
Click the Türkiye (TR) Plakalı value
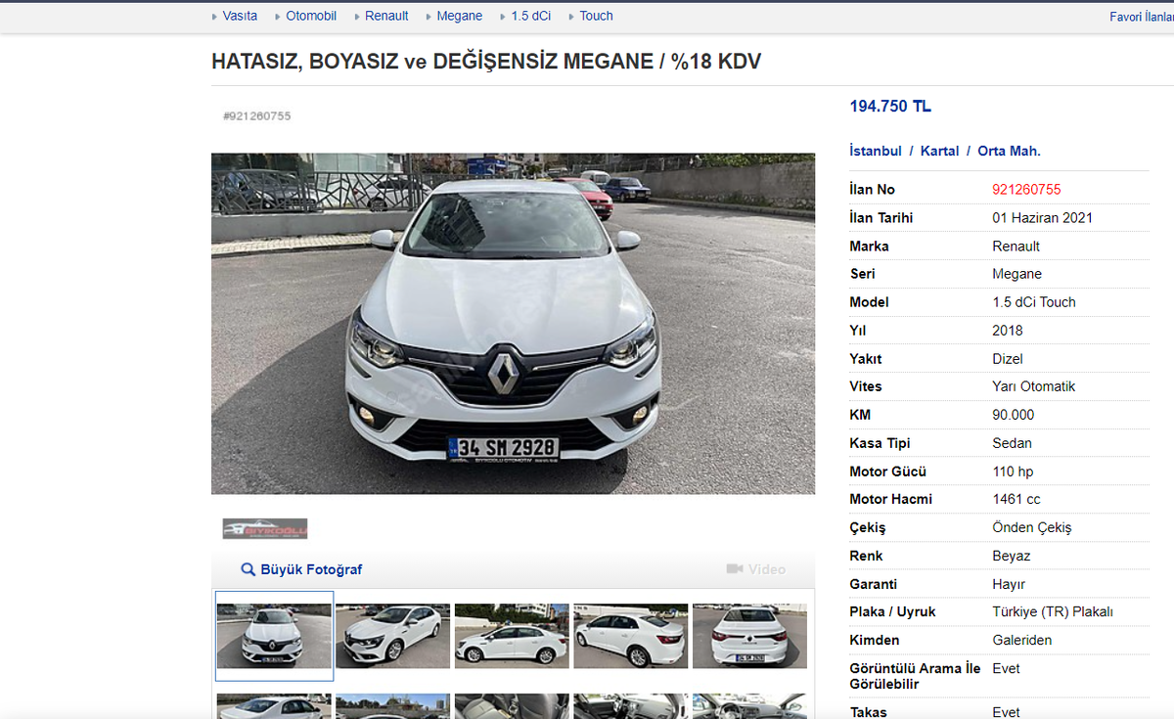pyautogui.click(x=1053, y=611)
